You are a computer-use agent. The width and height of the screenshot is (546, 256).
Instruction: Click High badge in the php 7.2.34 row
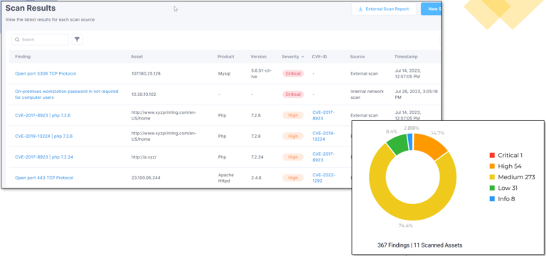tap(293, 157)
